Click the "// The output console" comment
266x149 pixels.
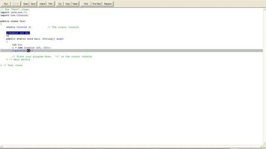[x=63, y=27]
